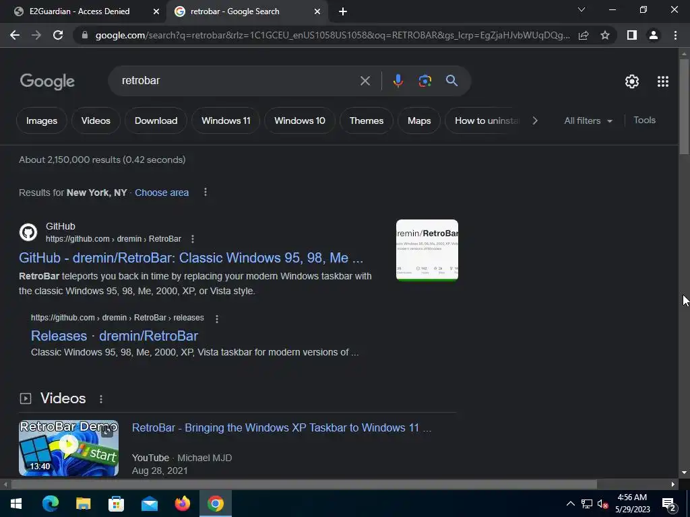Viewport: 690px width, 517px height.
Task: Open a new browser tab
Action: [343, 12]
